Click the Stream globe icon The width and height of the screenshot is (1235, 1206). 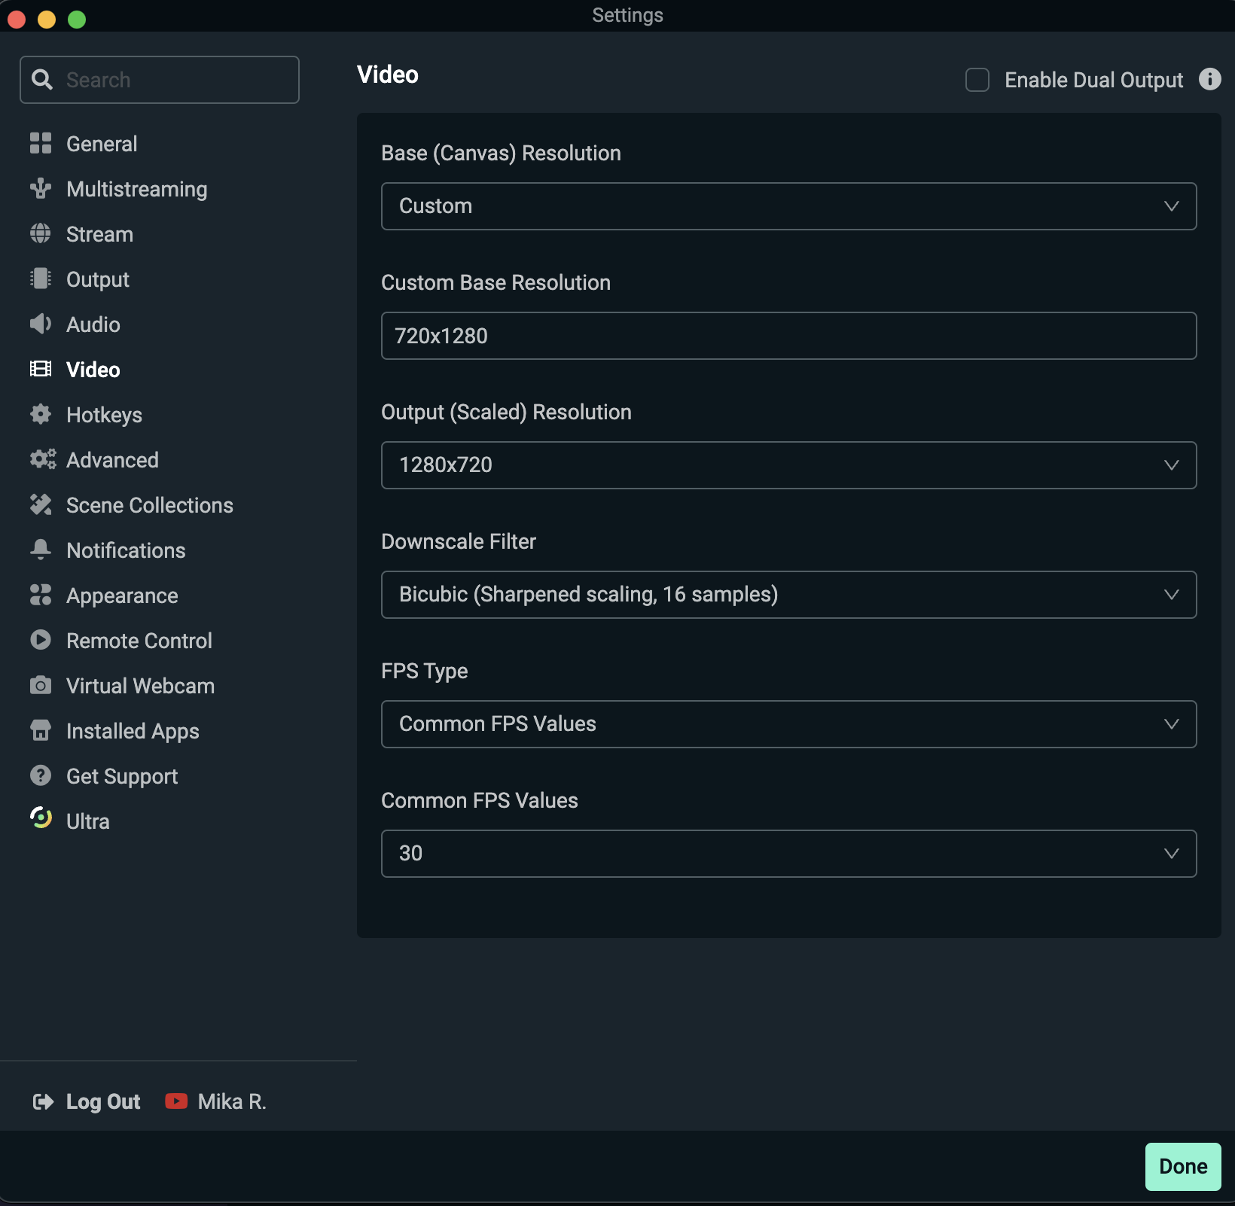pos(41,233)
